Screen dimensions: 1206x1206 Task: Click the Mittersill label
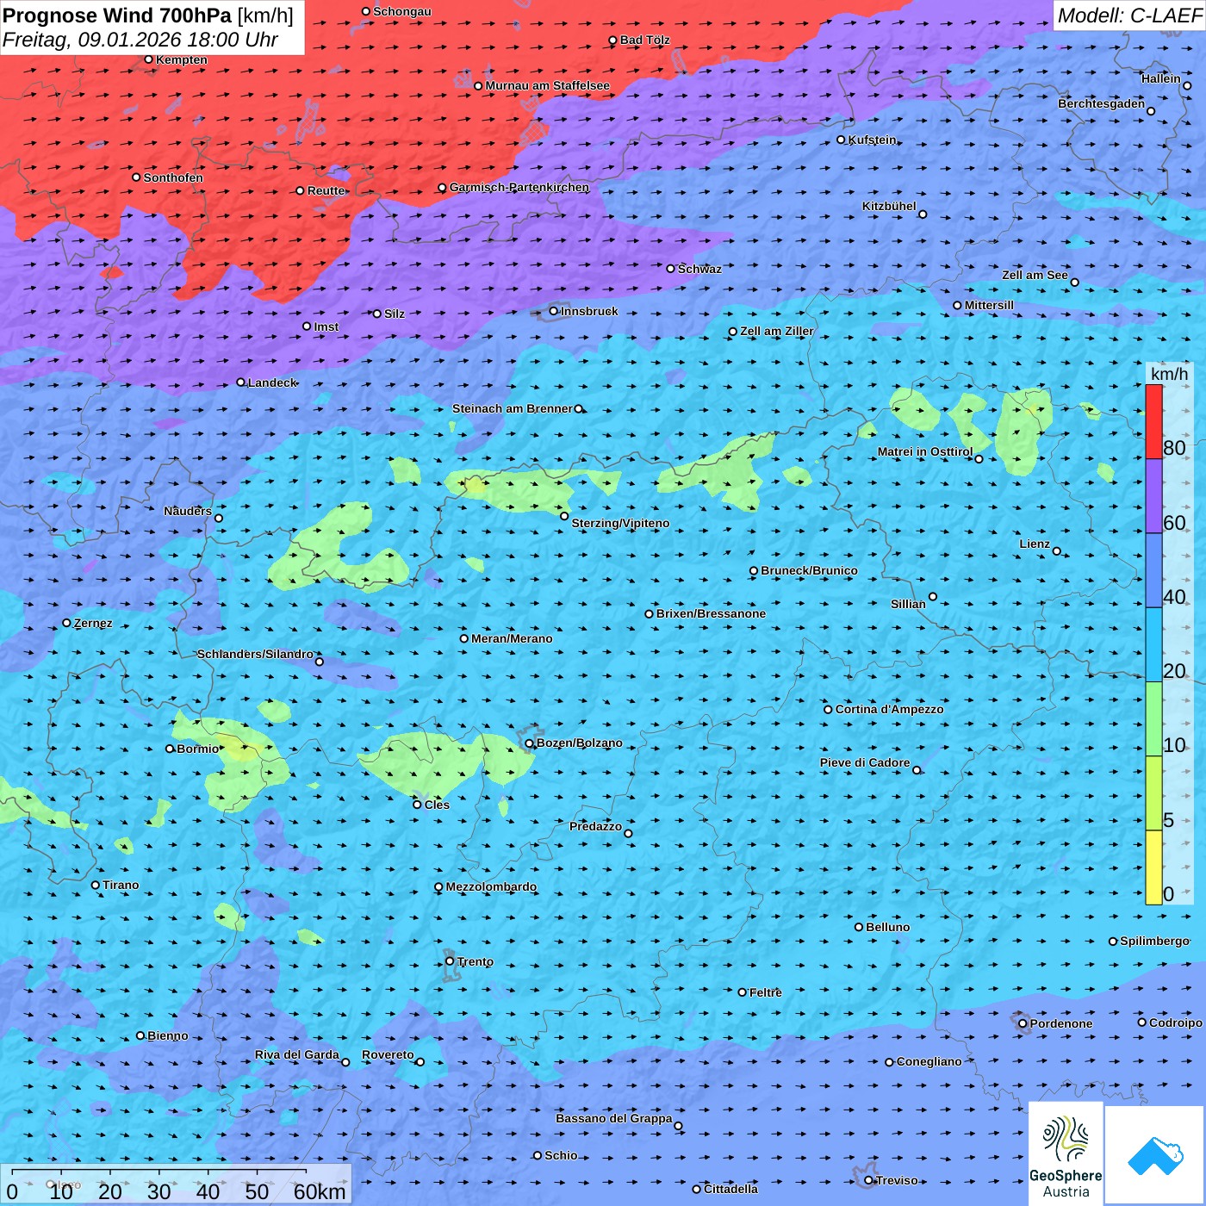tap(990, 305)
